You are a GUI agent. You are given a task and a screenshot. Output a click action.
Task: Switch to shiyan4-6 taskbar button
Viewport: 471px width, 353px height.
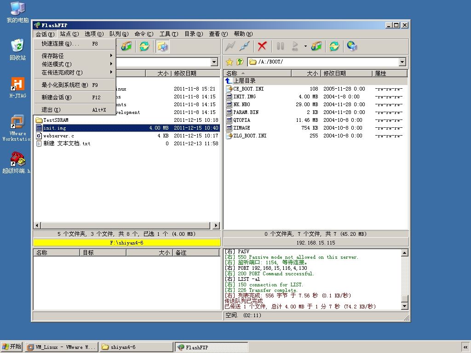pyautogui.click(x=136, y=347)
